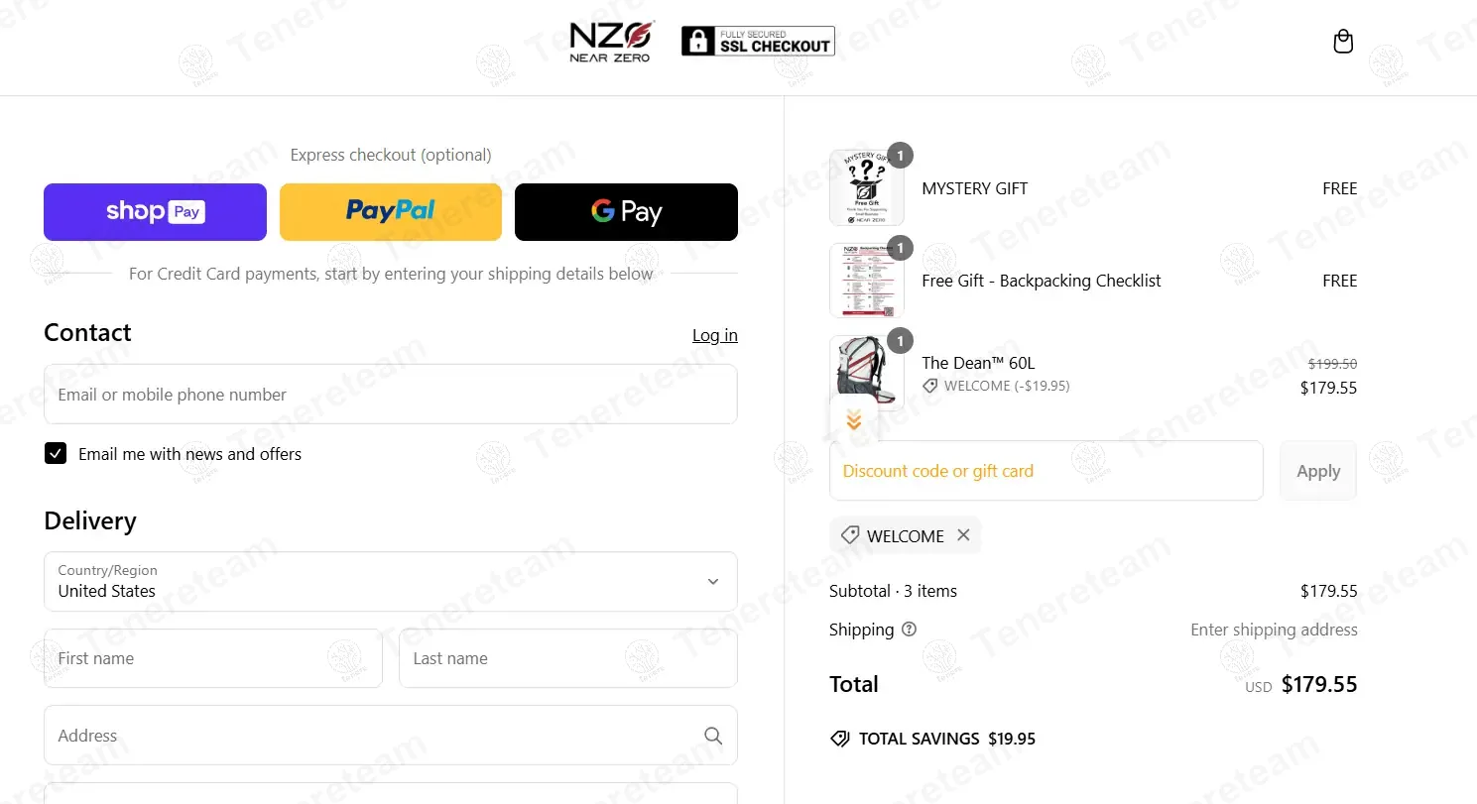Expand the Country/Region dropdown

pyautogui.click(x=391, y=582)
